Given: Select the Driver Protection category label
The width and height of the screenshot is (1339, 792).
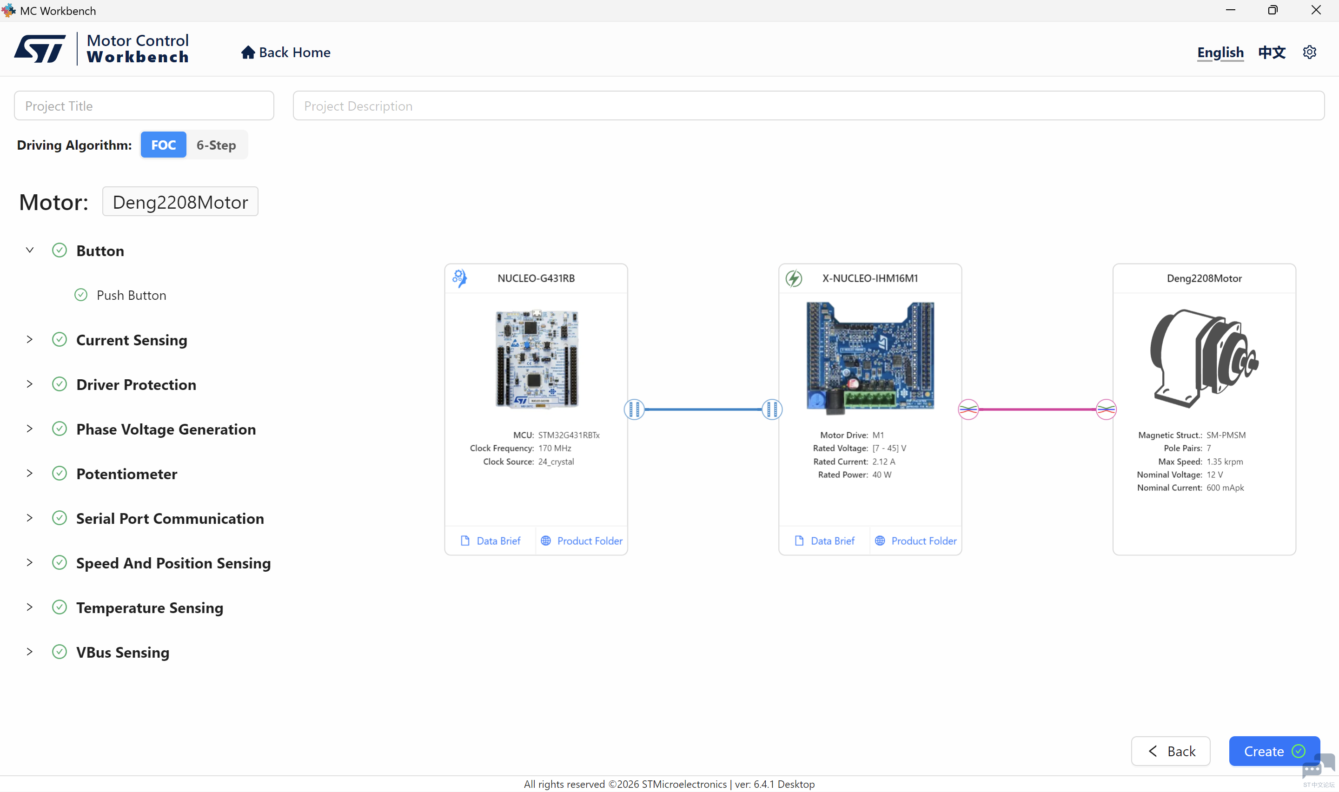Looking at the screenshot, I should (x=136, y=385).
